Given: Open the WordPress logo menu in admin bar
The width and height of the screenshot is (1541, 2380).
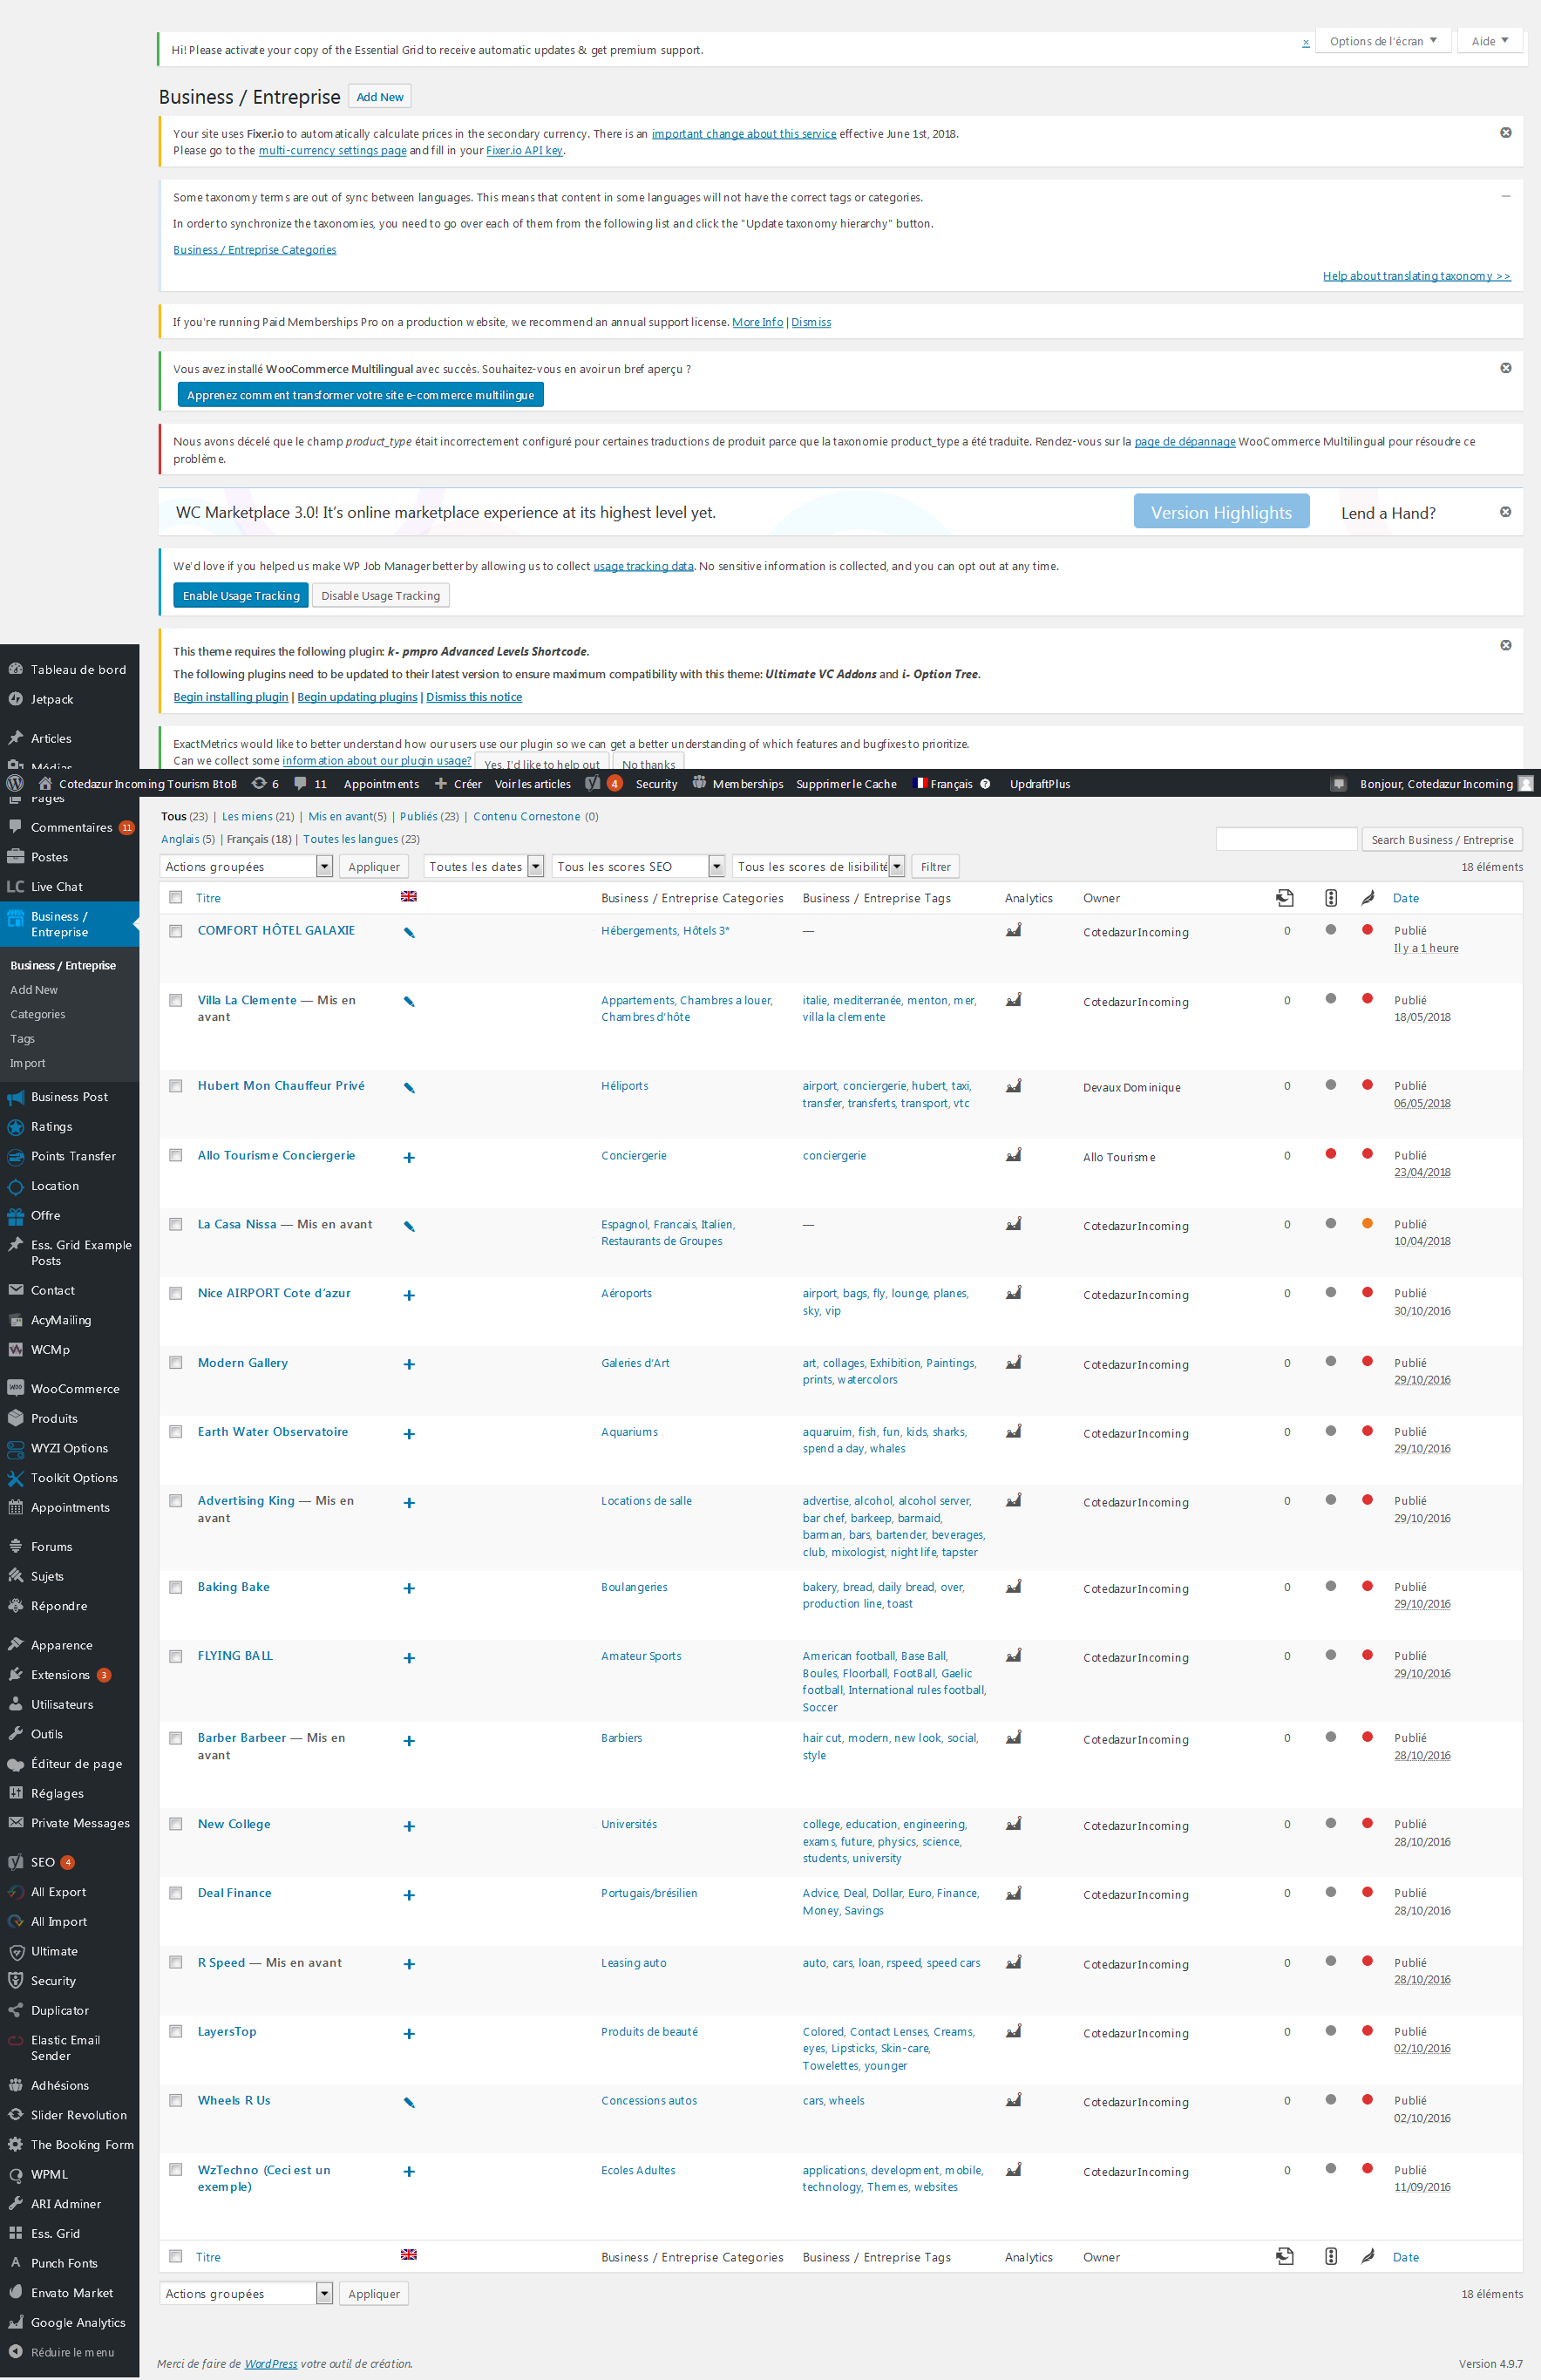Looking at the screenshot, I should pos(14,784).
